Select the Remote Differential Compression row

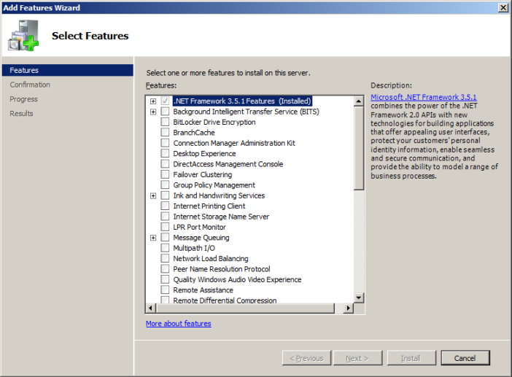[x=225, y=300]
